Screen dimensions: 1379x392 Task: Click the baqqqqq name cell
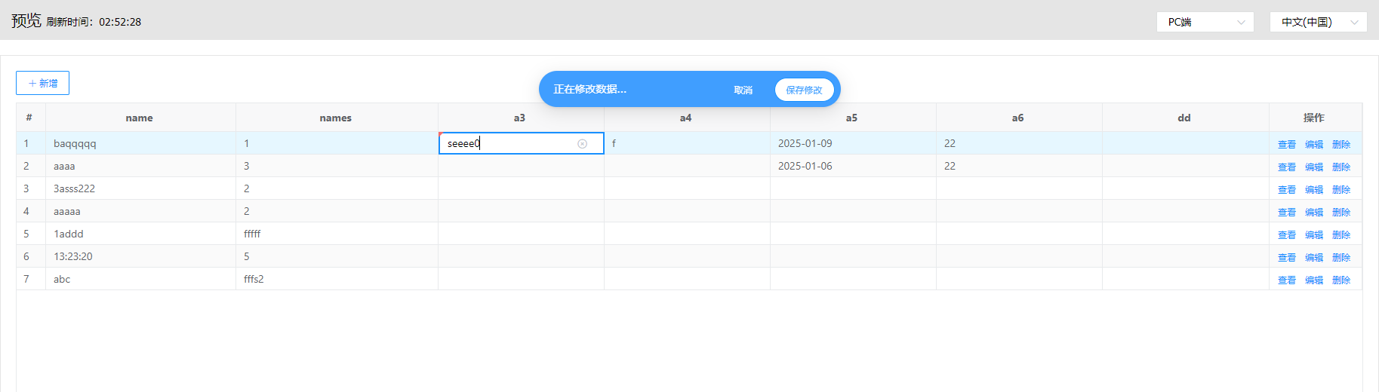pyautogui.click(x=75, y=143)
